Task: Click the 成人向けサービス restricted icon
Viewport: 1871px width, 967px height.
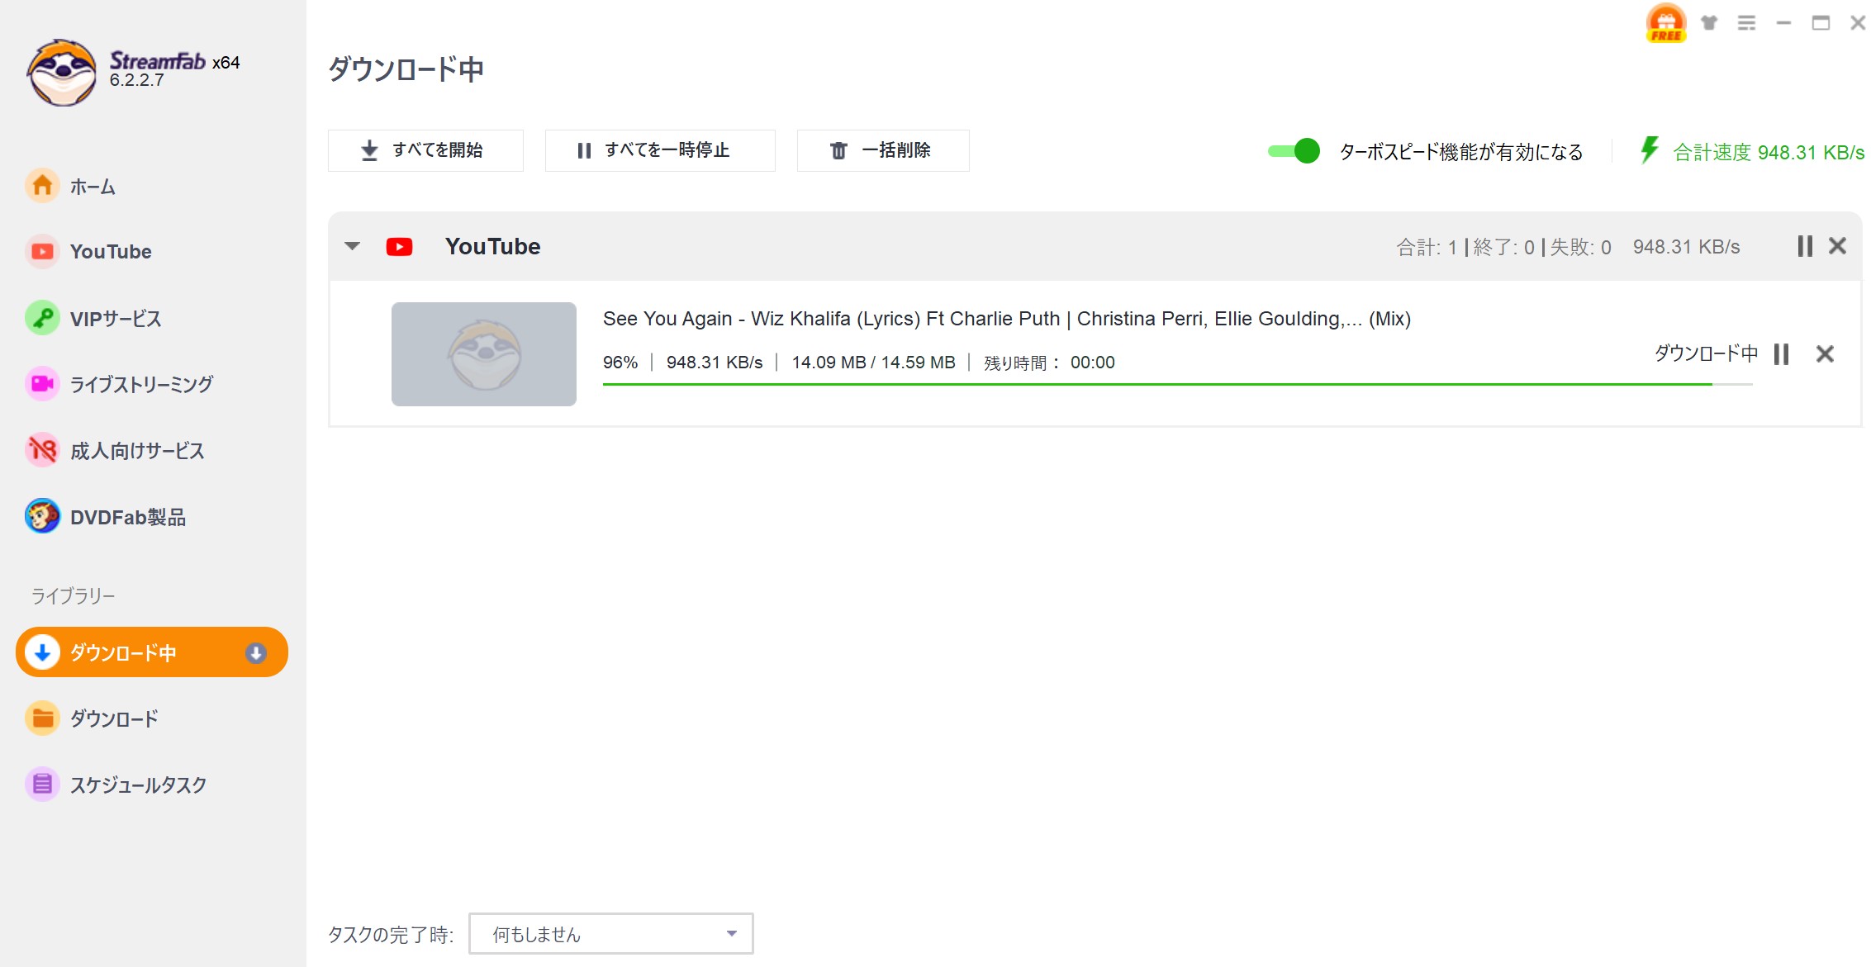Action: (42, 450)
